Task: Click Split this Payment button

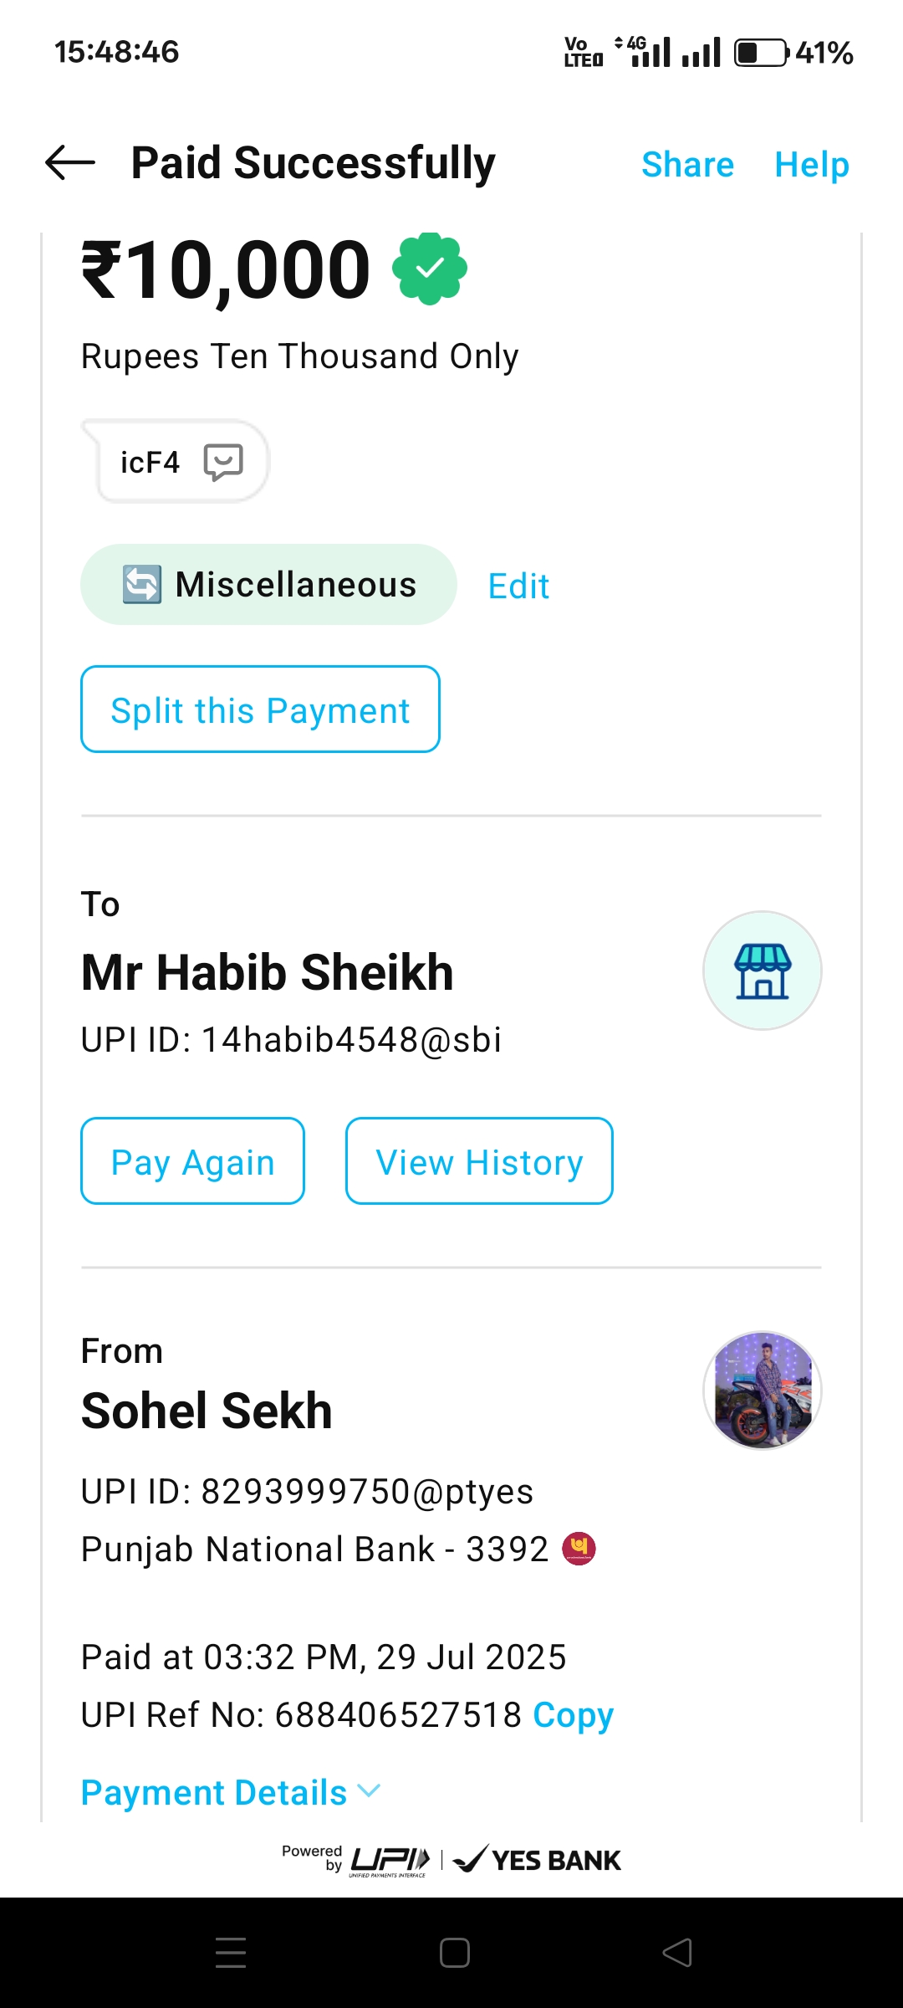Action: coord(260,709)
